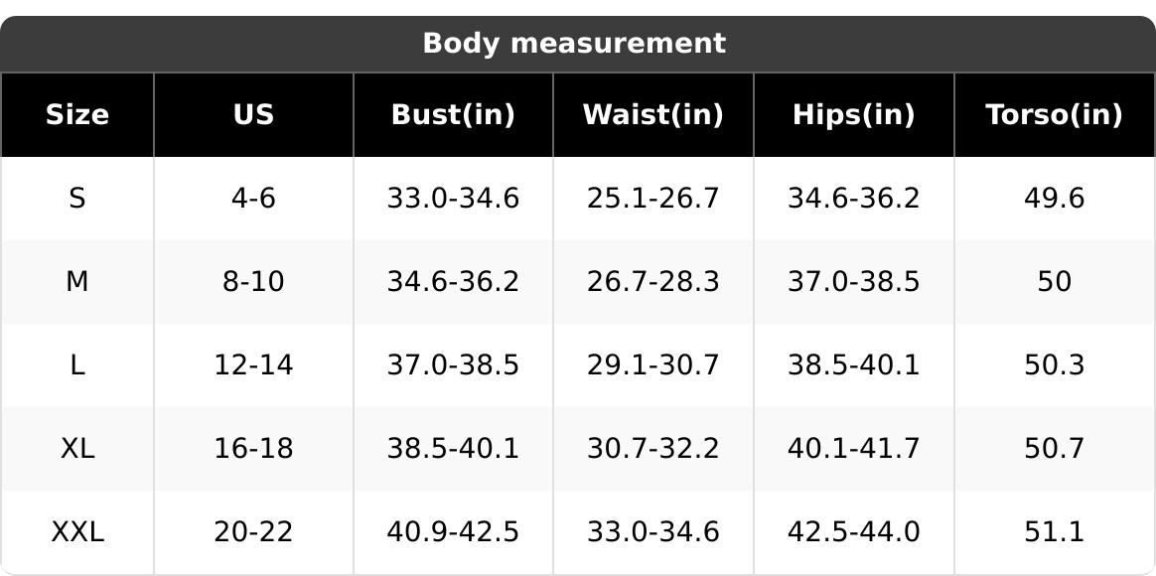1156x576 pixels.
Task: Click hips value 40.1-41.7 in XL row
Action: (853, 449)
